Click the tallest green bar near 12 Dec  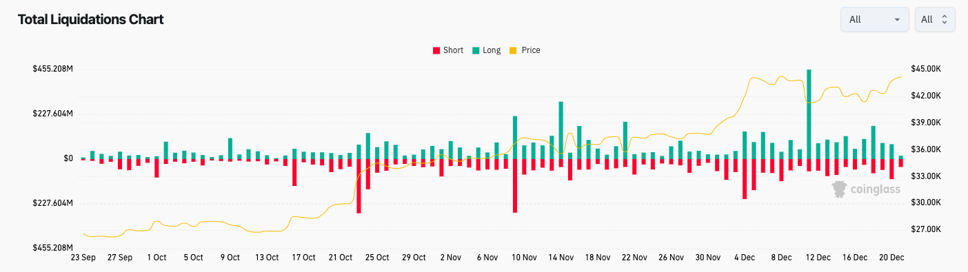click(809, 114)
